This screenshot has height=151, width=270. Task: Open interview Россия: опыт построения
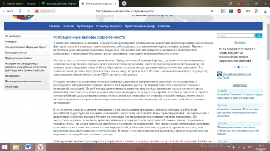pyautogui.click(x=238, y=113)
